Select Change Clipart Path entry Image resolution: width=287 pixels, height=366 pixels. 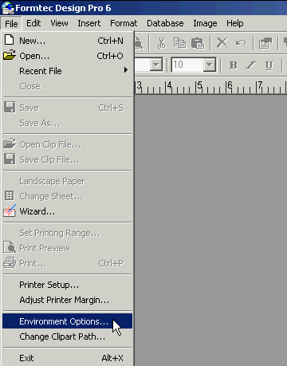pyautogui.click(x=68, y=336)
